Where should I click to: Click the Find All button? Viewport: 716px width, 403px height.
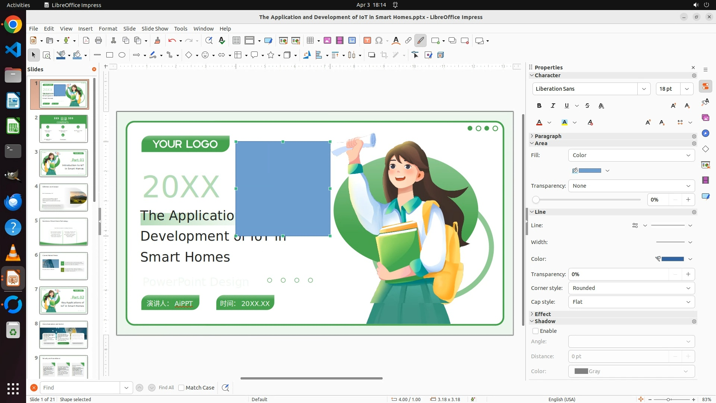pyautogui.click(x=166, y=388)
